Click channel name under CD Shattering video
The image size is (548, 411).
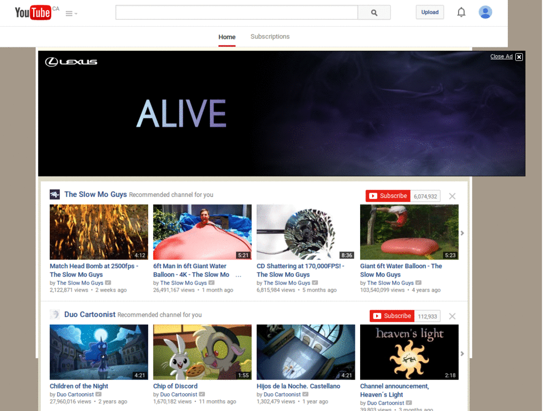tap(287, 283)
